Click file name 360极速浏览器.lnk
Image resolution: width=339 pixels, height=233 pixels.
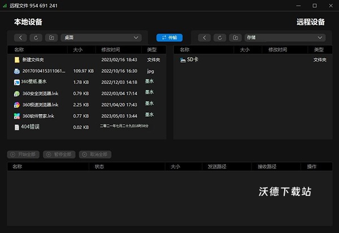click(41, 104)
